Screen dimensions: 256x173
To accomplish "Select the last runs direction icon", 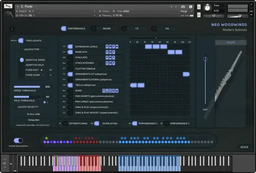I will pos(117,91).
